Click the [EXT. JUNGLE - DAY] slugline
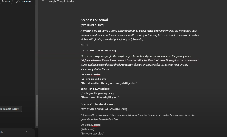 pyautogui.click(x=92, y=25)
